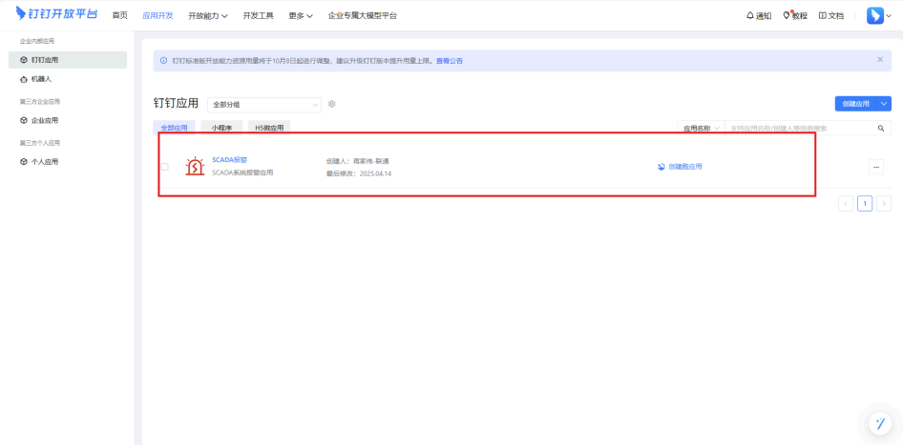The height and width of the screenshot is (445, 903).
Task: Open 通知 notifications bell
Action: pos(759,16)
